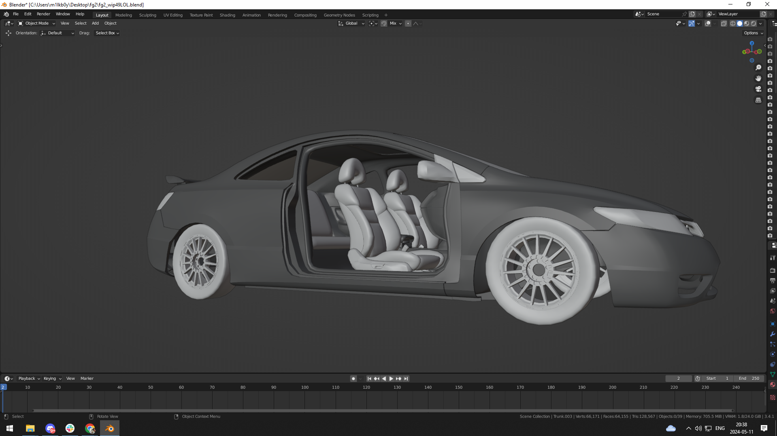The image size is (777, 436).
Task: Open the Options popover in the viewport
Action: click(753, 33)
